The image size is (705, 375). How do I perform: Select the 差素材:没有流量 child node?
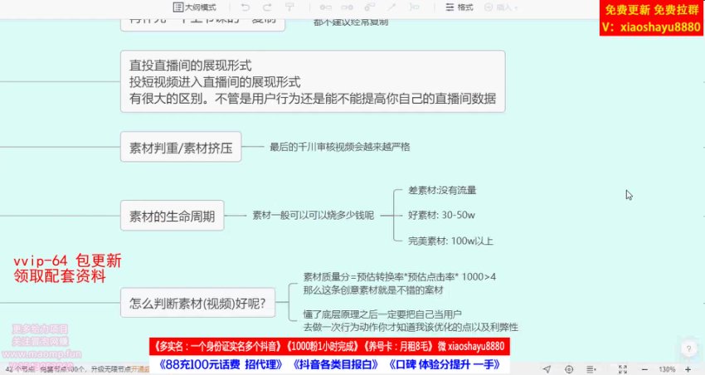click(x=442, y=190)
